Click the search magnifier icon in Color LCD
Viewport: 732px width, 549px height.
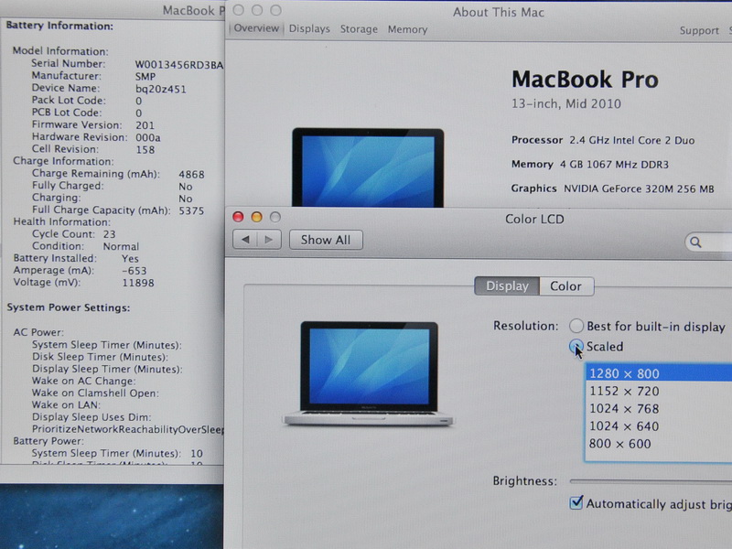click(x=695, y=242)
